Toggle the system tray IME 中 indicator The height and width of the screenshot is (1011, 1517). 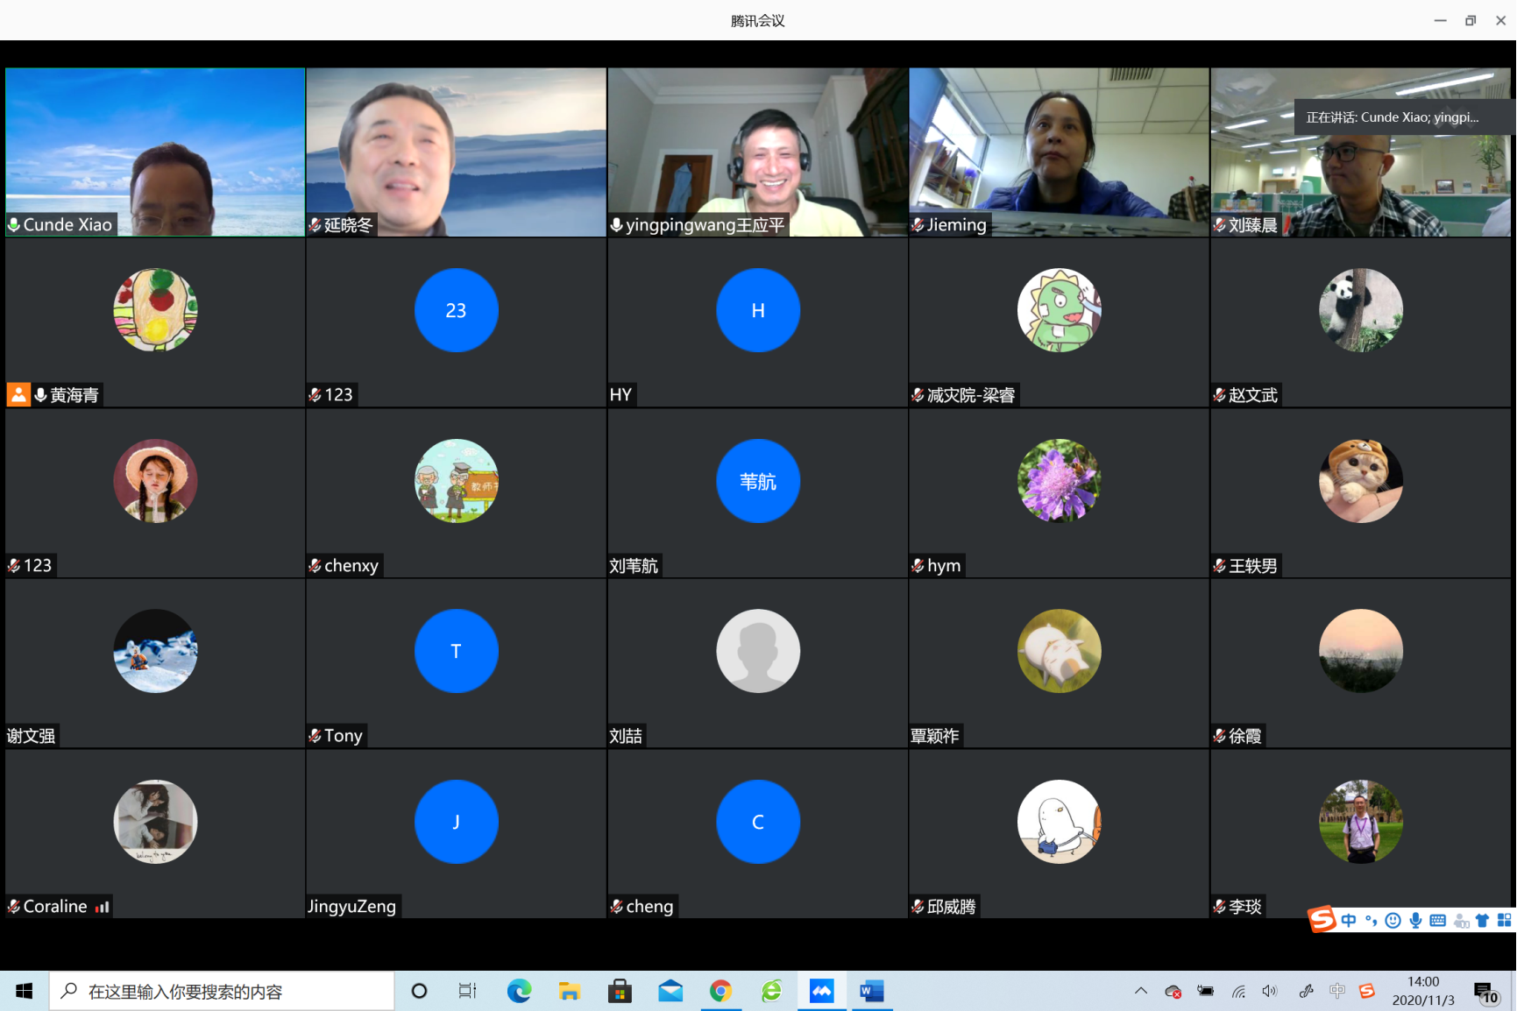click(x=1336, y=991)
